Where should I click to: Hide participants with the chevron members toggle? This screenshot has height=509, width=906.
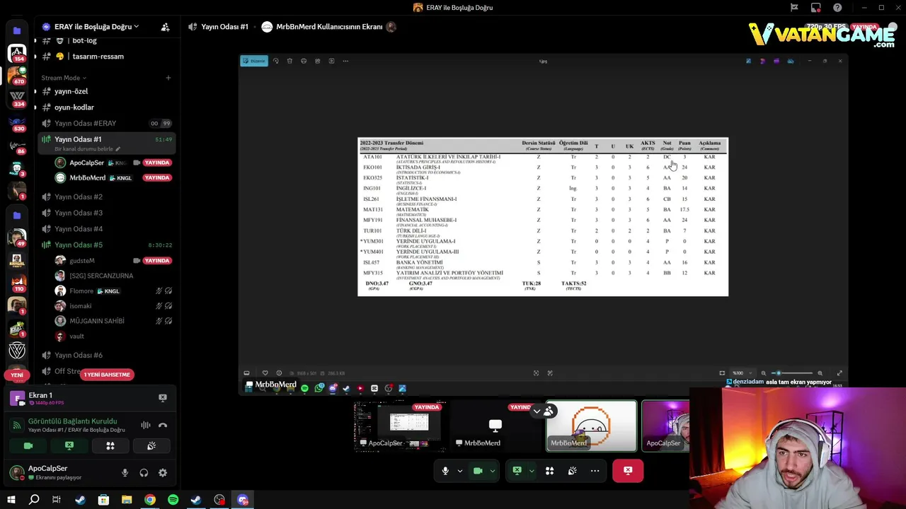[543, 411]
